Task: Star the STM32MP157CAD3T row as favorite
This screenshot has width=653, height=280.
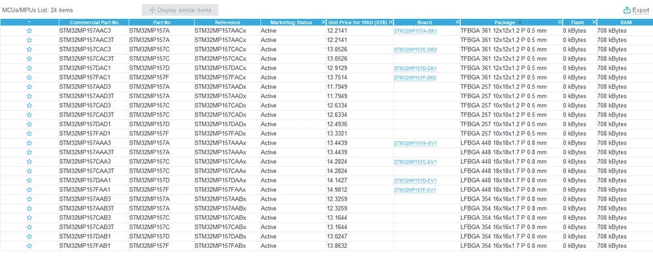Action: [29, 115]
